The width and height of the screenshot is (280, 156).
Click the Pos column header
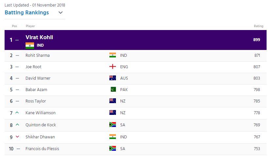(x=14, y=26)
